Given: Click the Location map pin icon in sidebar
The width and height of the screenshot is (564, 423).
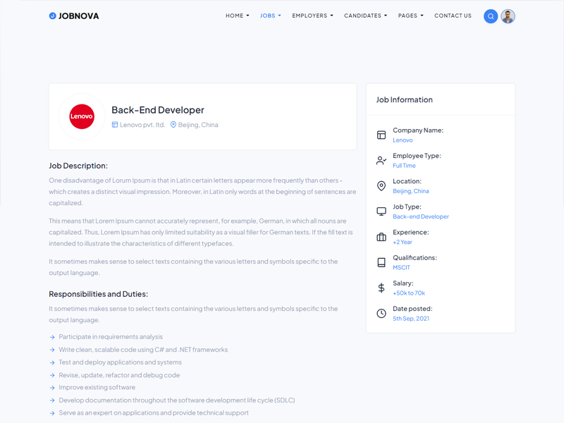Looking at the screenshot, I should coord(381,186).
